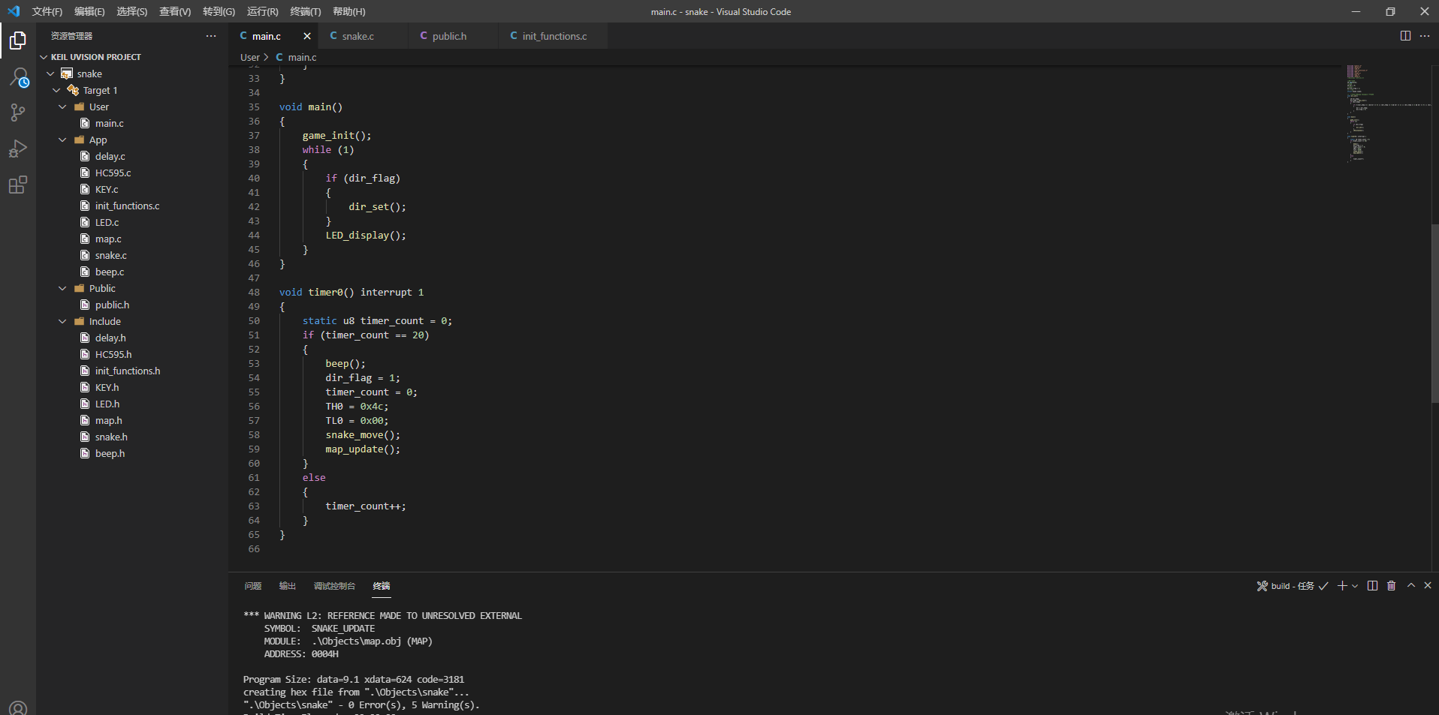The image size is (1439, 715).
Task: Collapse the KEIL UVISION PROJECT section
Action: click(x=44, y=57)
